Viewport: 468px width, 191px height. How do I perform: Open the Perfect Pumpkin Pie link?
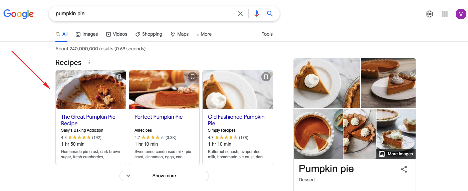click(x=159, y=117)
